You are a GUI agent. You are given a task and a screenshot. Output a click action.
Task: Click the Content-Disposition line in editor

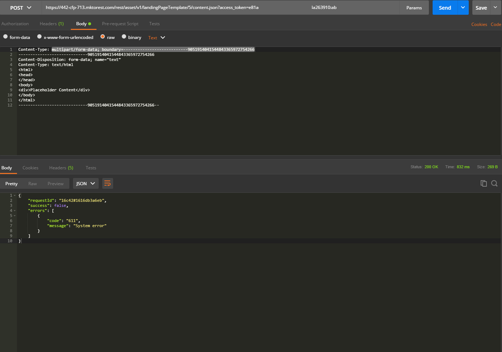point(69,60)
